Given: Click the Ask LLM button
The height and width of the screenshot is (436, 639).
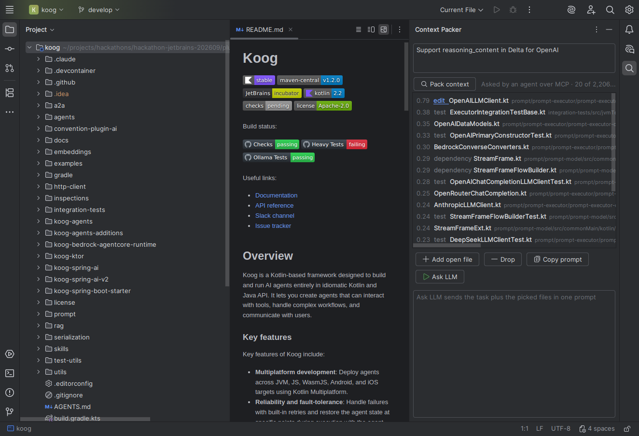Looking at the screenshot, I should tap(440, 277).
